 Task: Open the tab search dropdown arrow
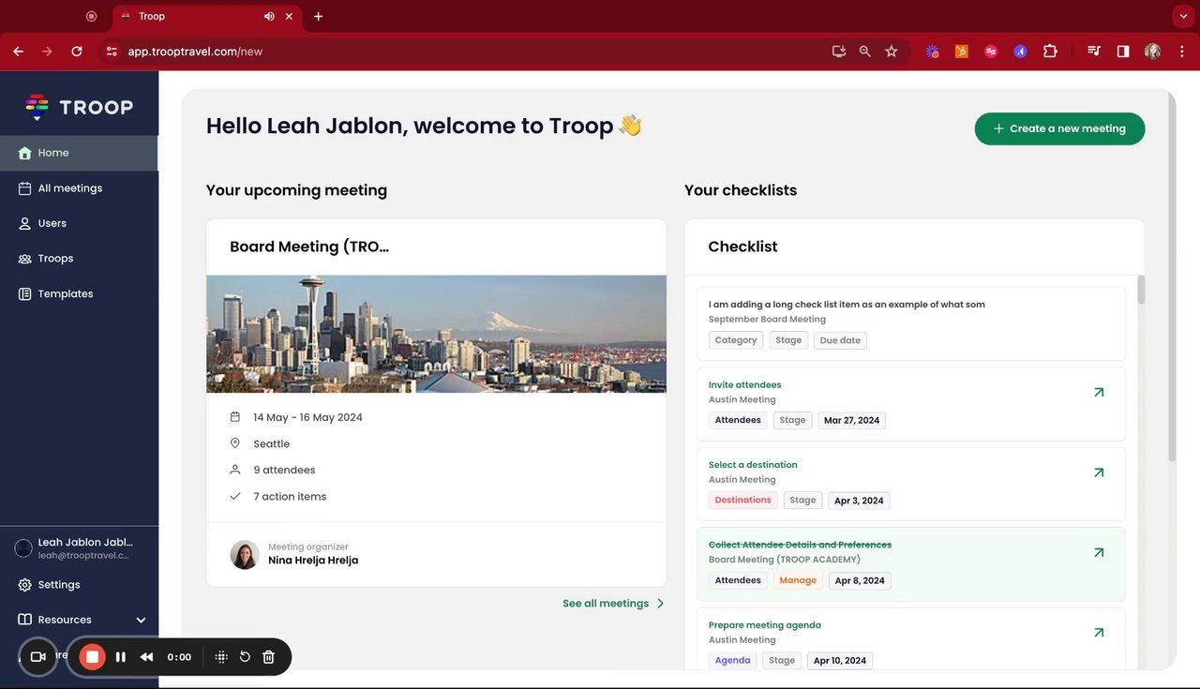[x=1183, y=16]
